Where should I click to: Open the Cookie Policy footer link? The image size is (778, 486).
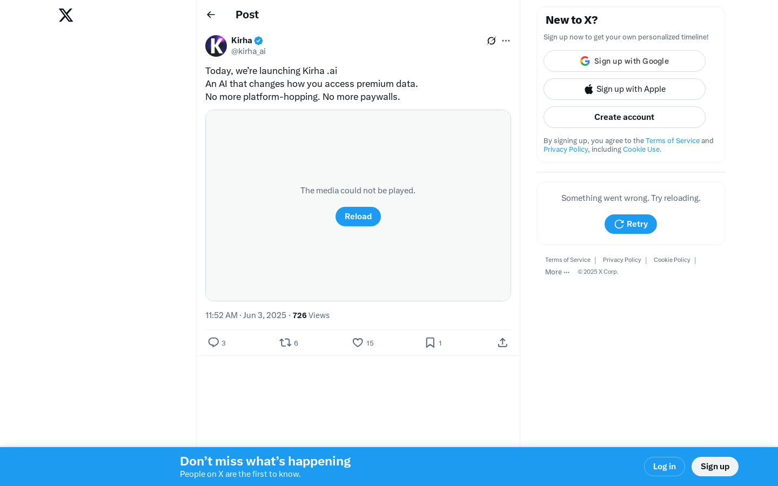tap(672, 260)
